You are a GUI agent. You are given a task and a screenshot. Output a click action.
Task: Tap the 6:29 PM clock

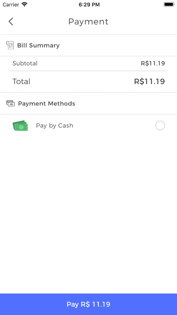point(89,5)
